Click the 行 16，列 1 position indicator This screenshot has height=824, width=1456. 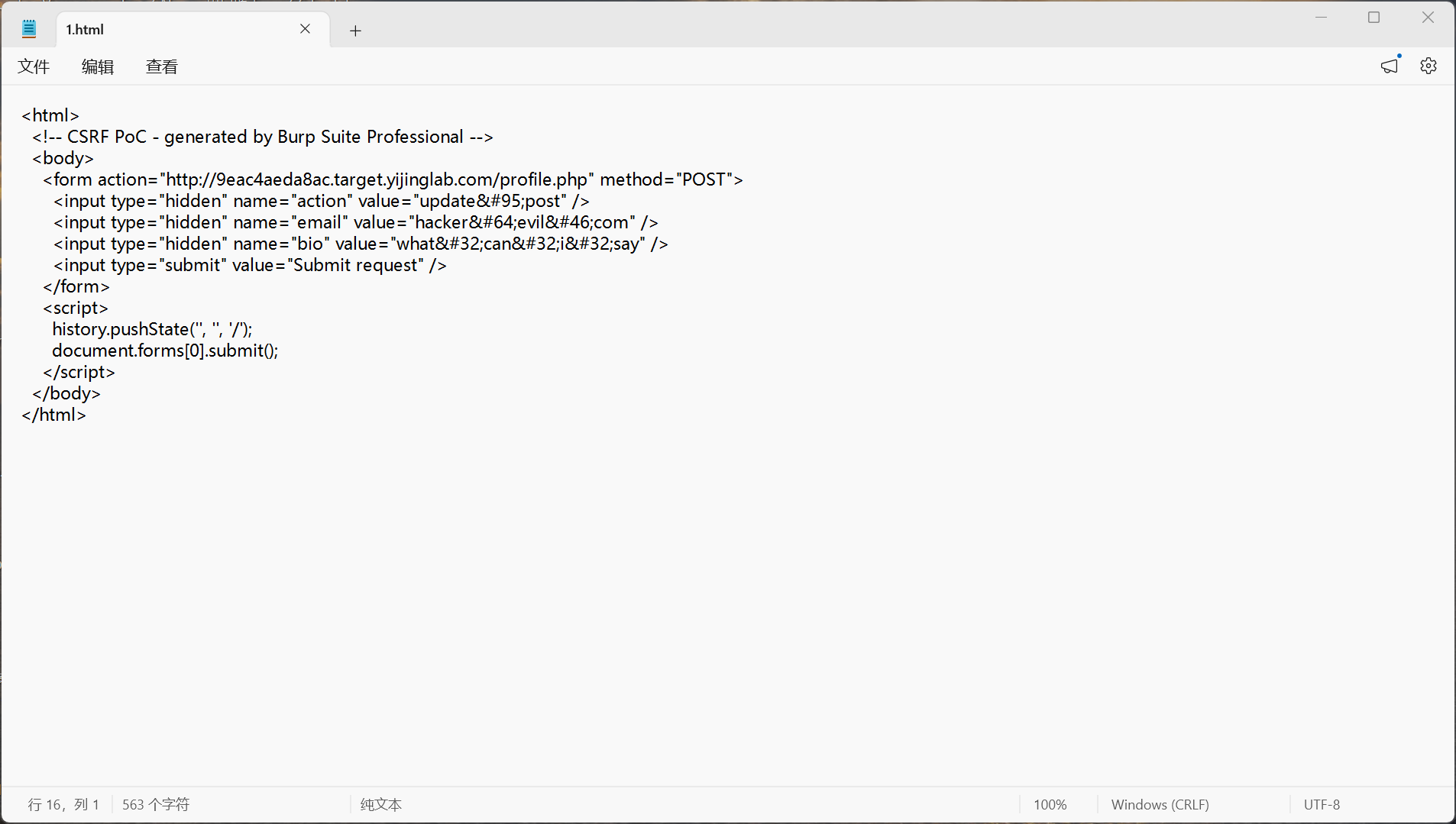tap(63, 804)
